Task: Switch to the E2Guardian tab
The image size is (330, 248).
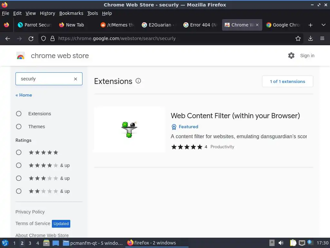Action: (x=159, y=25)
